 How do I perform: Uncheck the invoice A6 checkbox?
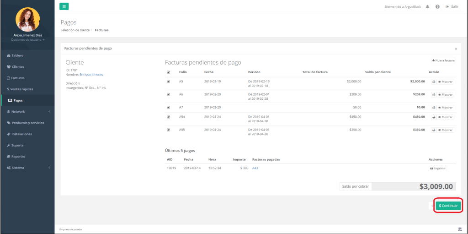[168, 94]
